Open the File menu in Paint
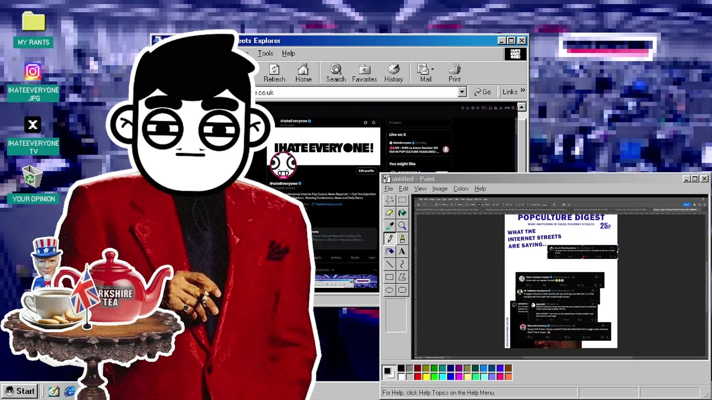712x400 pixels. [x=388, y=189]
